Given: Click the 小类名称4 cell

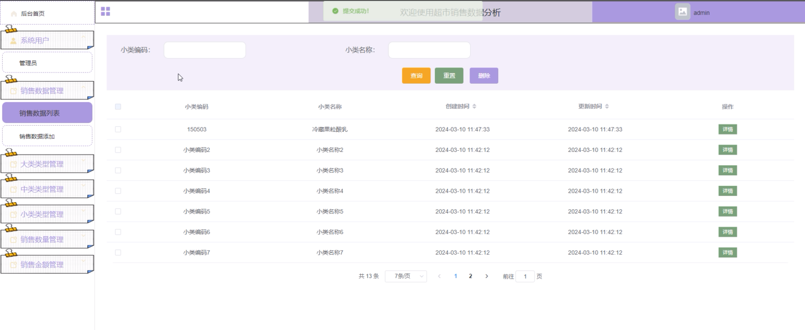Looking at the screenshot, I should coord(330,191).
